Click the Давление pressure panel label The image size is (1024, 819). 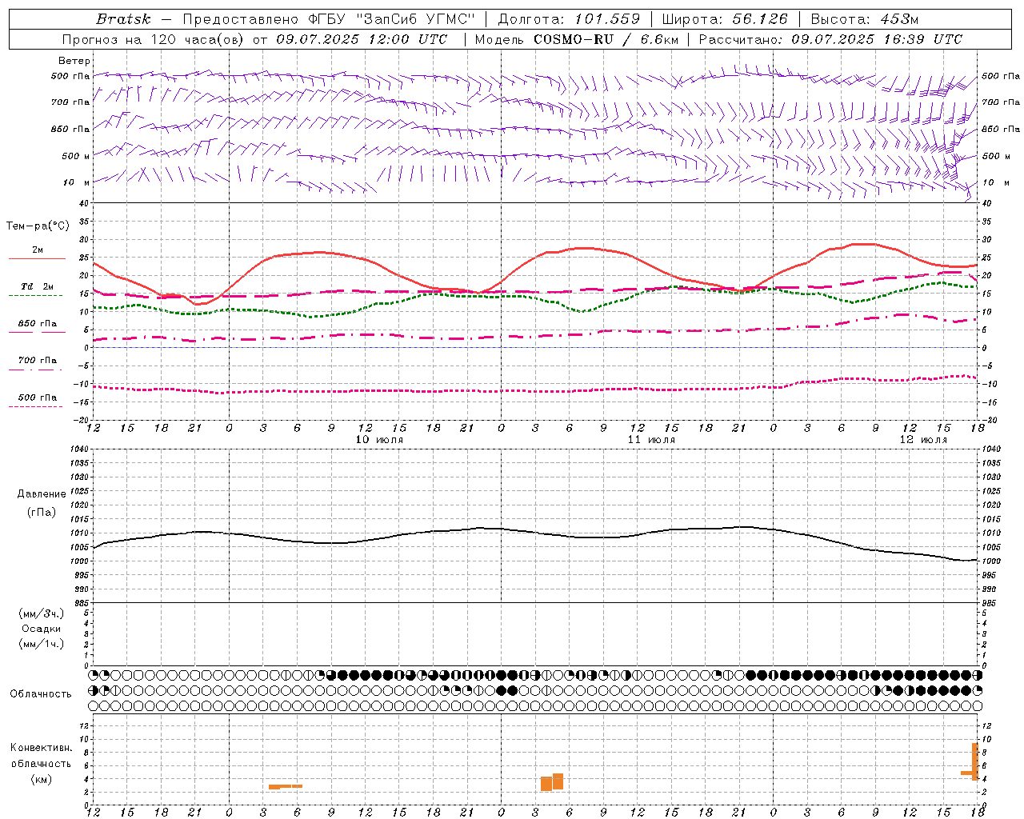pyautogui.click(x=42, y=494)
